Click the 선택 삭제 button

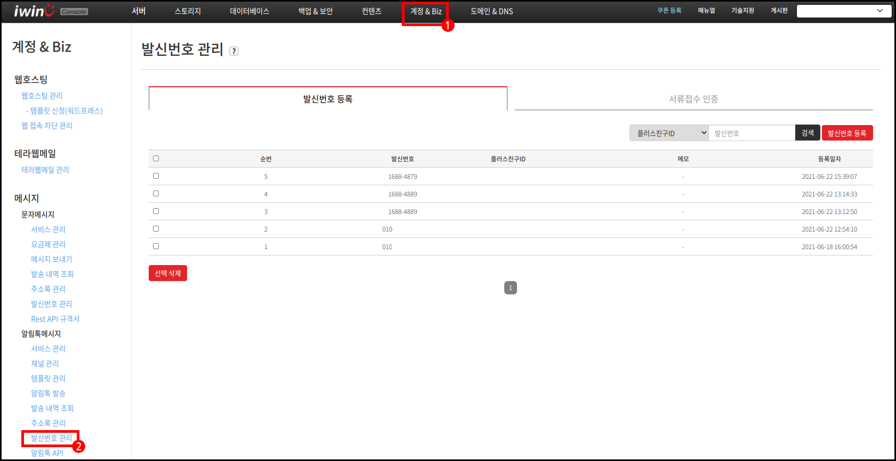click(x=168, y=273)
